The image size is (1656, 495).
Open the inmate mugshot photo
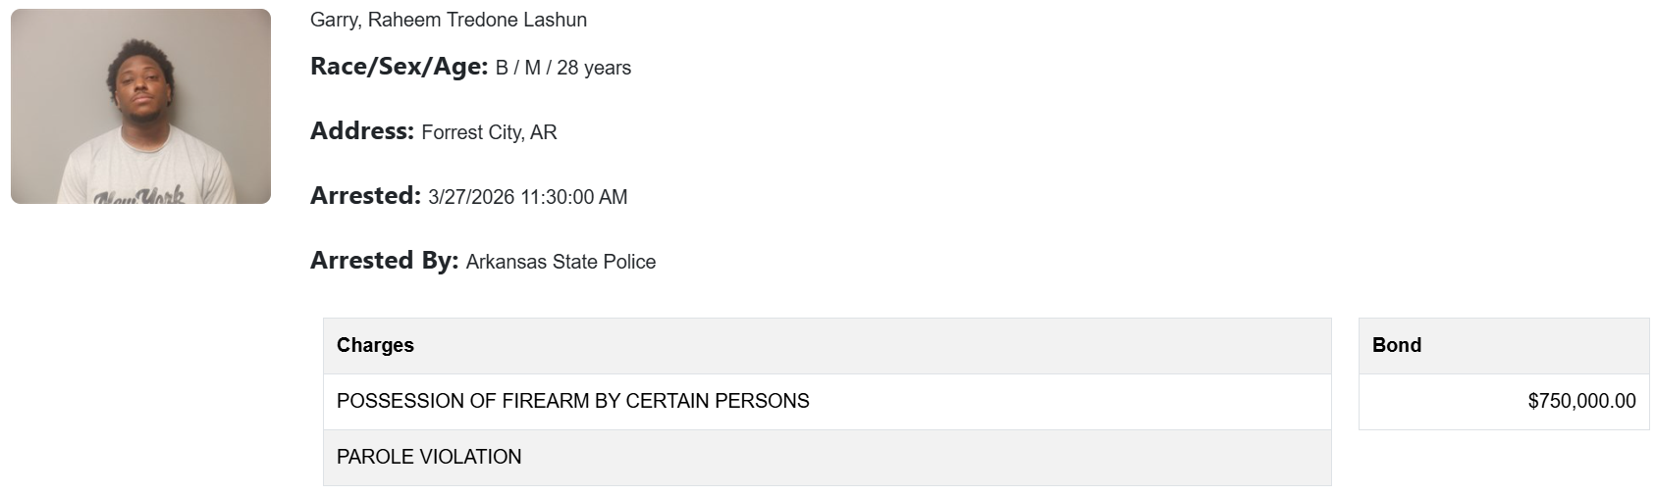pos(140,106)
